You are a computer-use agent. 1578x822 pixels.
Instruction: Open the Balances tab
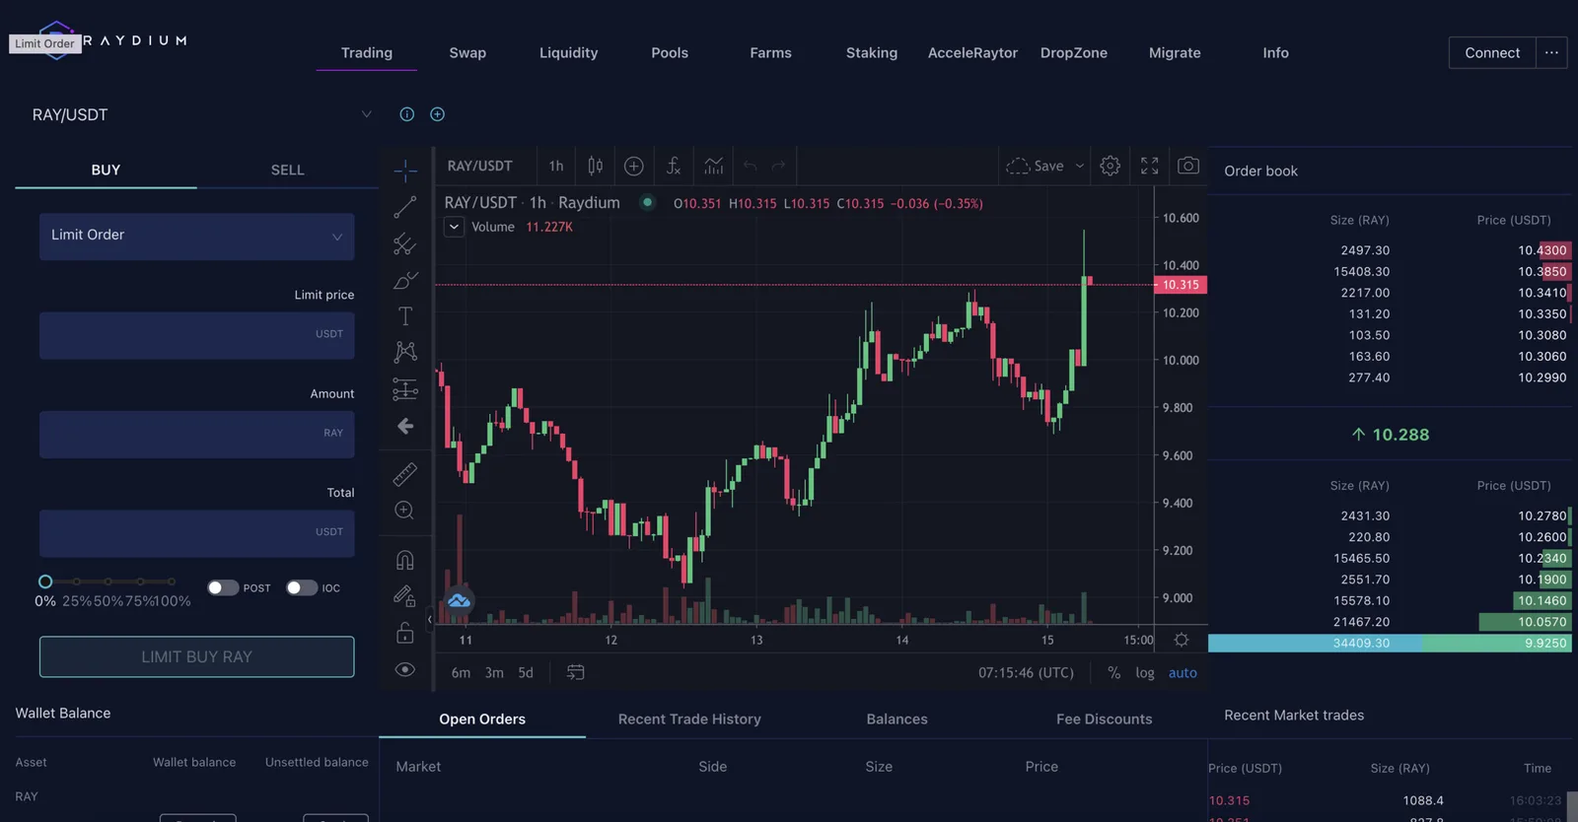pyautogui.click(x=897, y=719)
